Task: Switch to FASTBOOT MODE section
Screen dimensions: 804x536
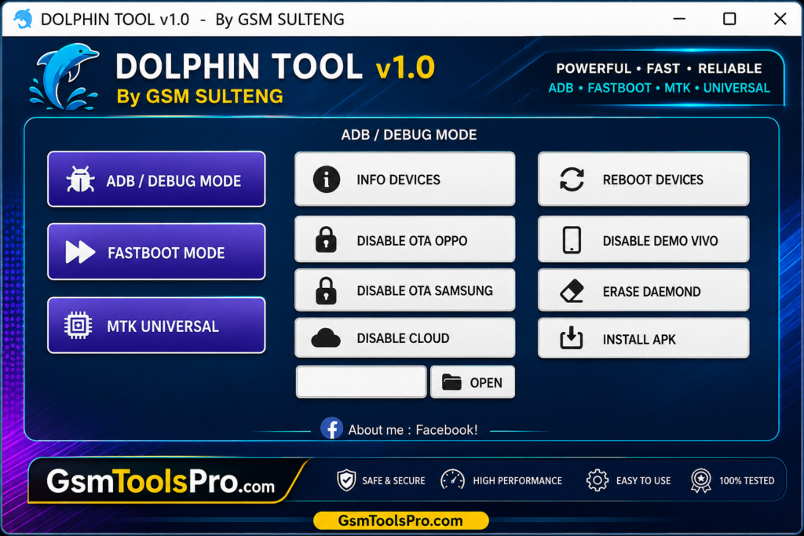Action: tap(156, 252)
